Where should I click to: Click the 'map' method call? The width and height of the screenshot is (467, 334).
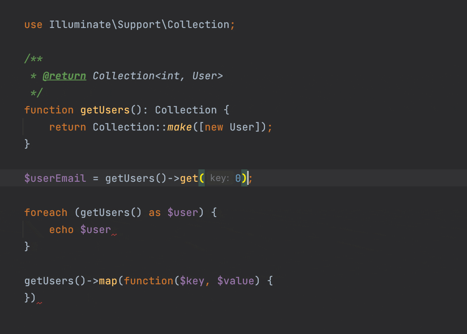(108, 281)
